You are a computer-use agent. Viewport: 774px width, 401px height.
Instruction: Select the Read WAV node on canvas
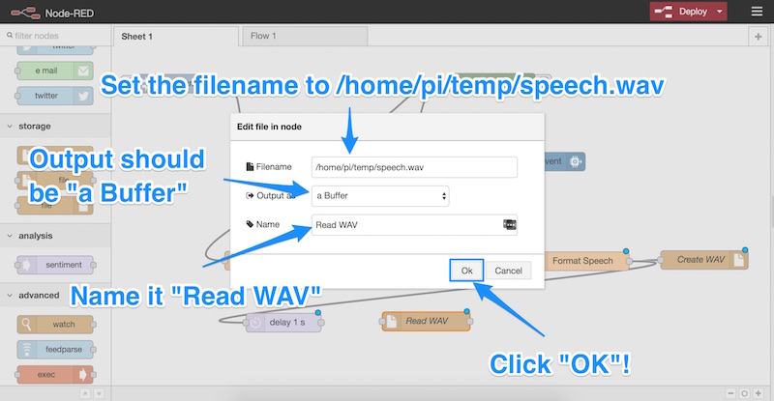426,321
